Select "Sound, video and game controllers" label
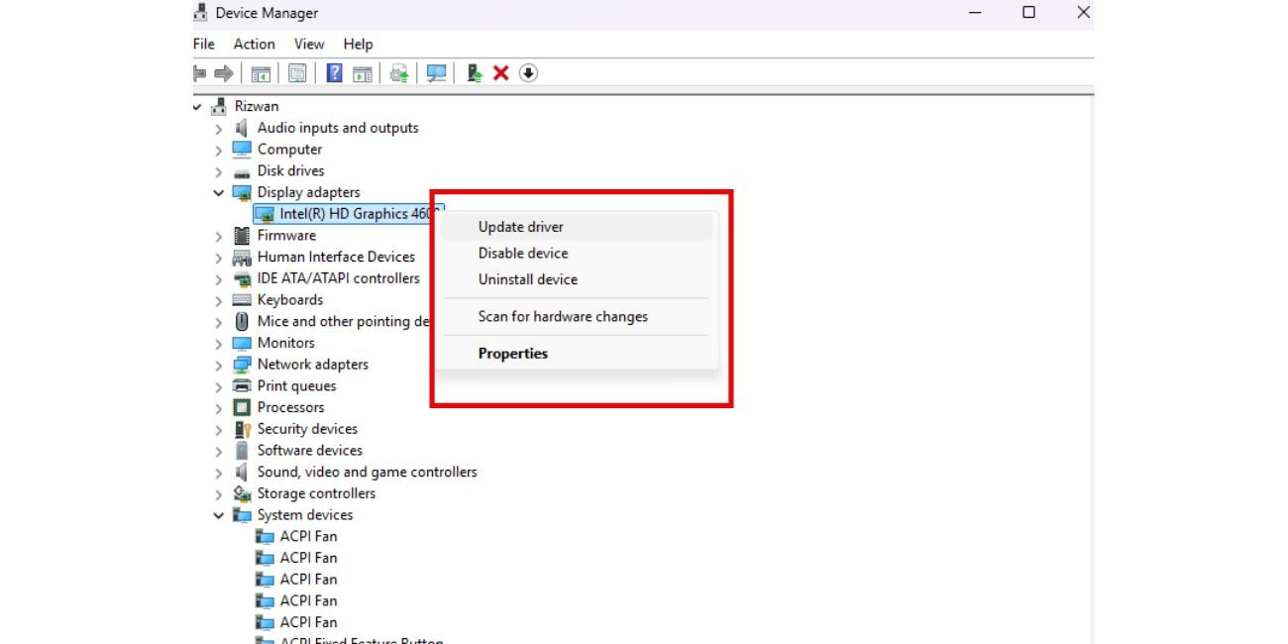1288x644 pixels. click(x=367, y=473)
